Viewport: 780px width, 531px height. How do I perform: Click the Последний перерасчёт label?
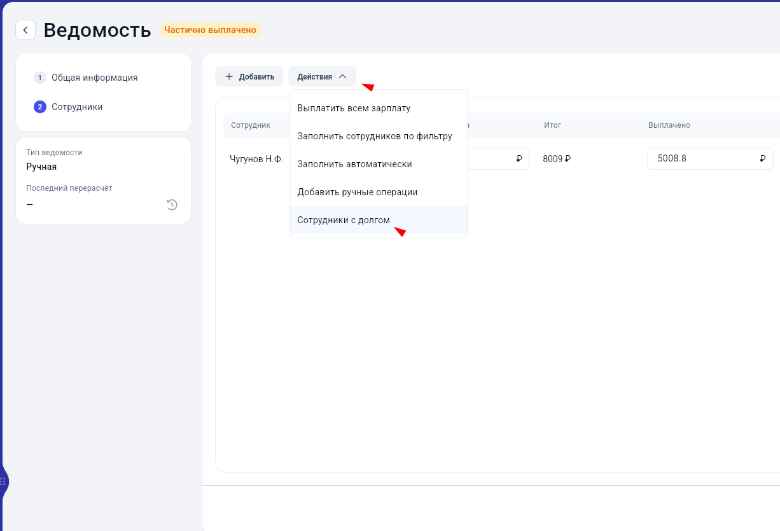[x=69, y=188]
